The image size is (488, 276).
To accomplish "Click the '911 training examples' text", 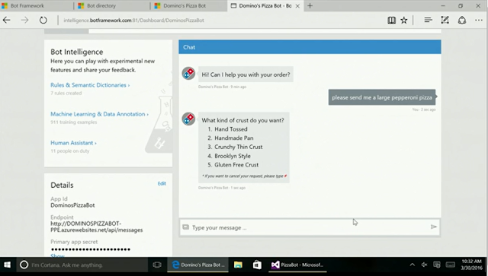I will [x=74, y=122].
